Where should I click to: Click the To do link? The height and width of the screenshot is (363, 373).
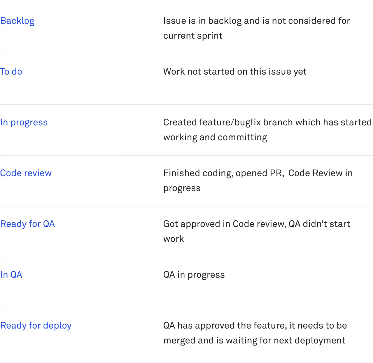click(11, 71)
